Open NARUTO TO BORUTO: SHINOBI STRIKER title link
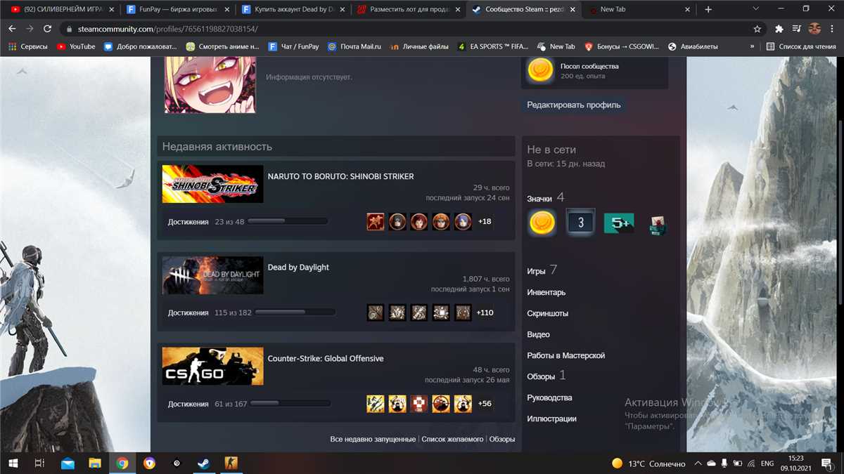844x474 pixels. click(x=340, y=176)
